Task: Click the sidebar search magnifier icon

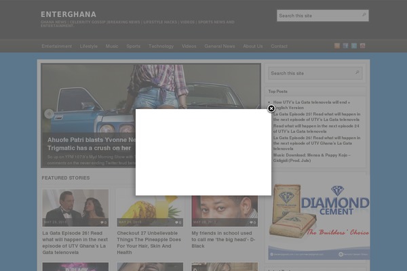Action: point(357,72)
